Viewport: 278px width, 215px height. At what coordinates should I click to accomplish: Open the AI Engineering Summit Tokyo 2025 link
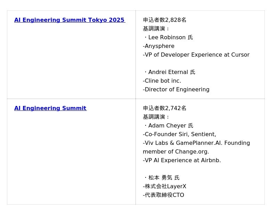coord(69,20)
